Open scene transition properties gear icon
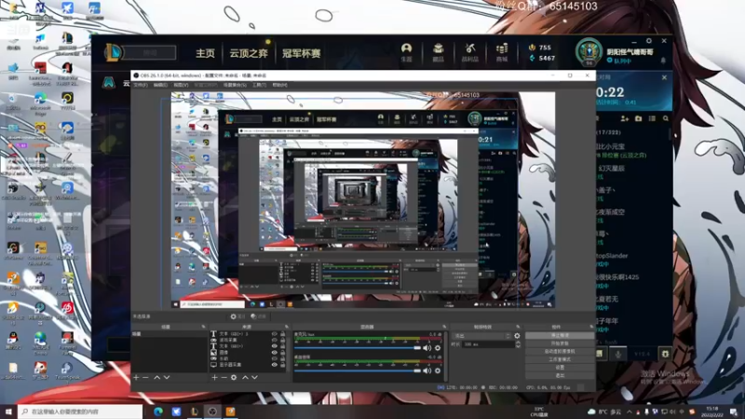This screenshot has width=745, height=419. tap(517, 336)
